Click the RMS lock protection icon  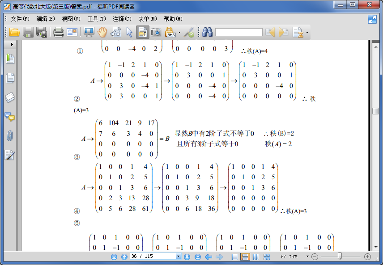(170, 32)
